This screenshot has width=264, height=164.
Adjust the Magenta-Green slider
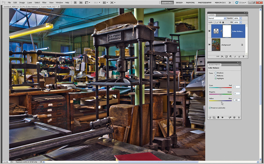point(220,95)
